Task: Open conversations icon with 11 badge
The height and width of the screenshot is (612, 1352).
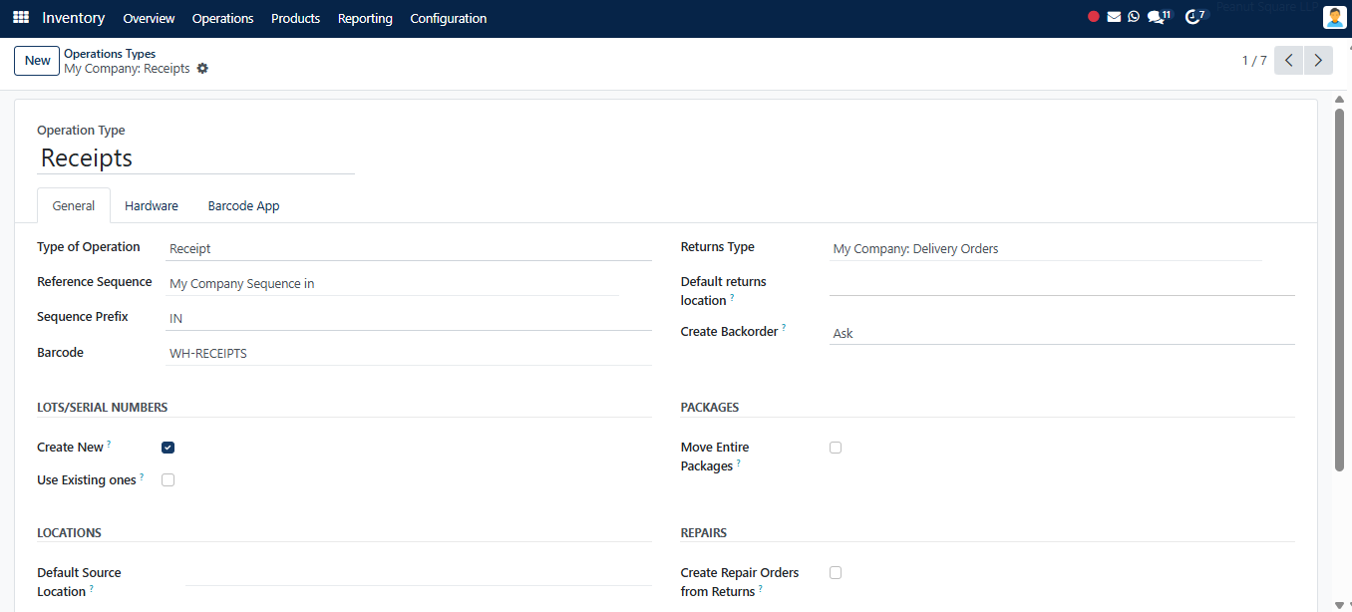Action: click(x=1159, y=17)
